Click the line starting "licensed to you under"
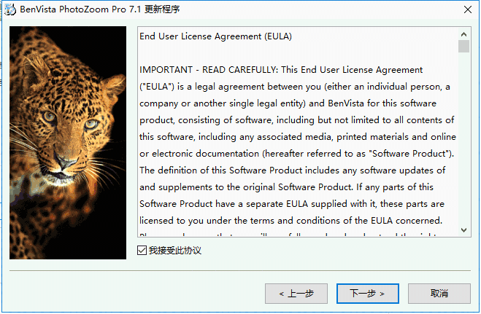Screen dimensions: 481x314 pos(290,220)
